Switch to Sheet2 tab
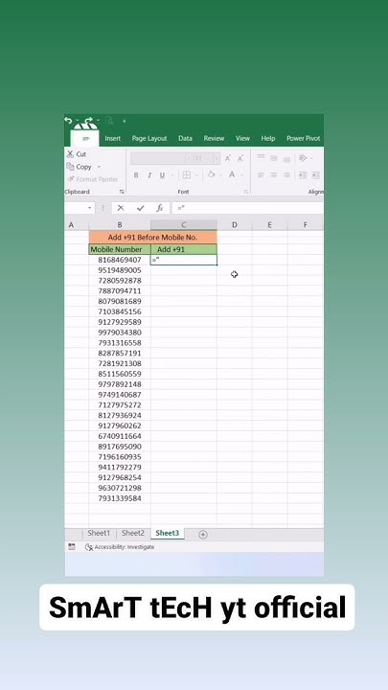This screenshot has width=388, height=690. [133, 534]
